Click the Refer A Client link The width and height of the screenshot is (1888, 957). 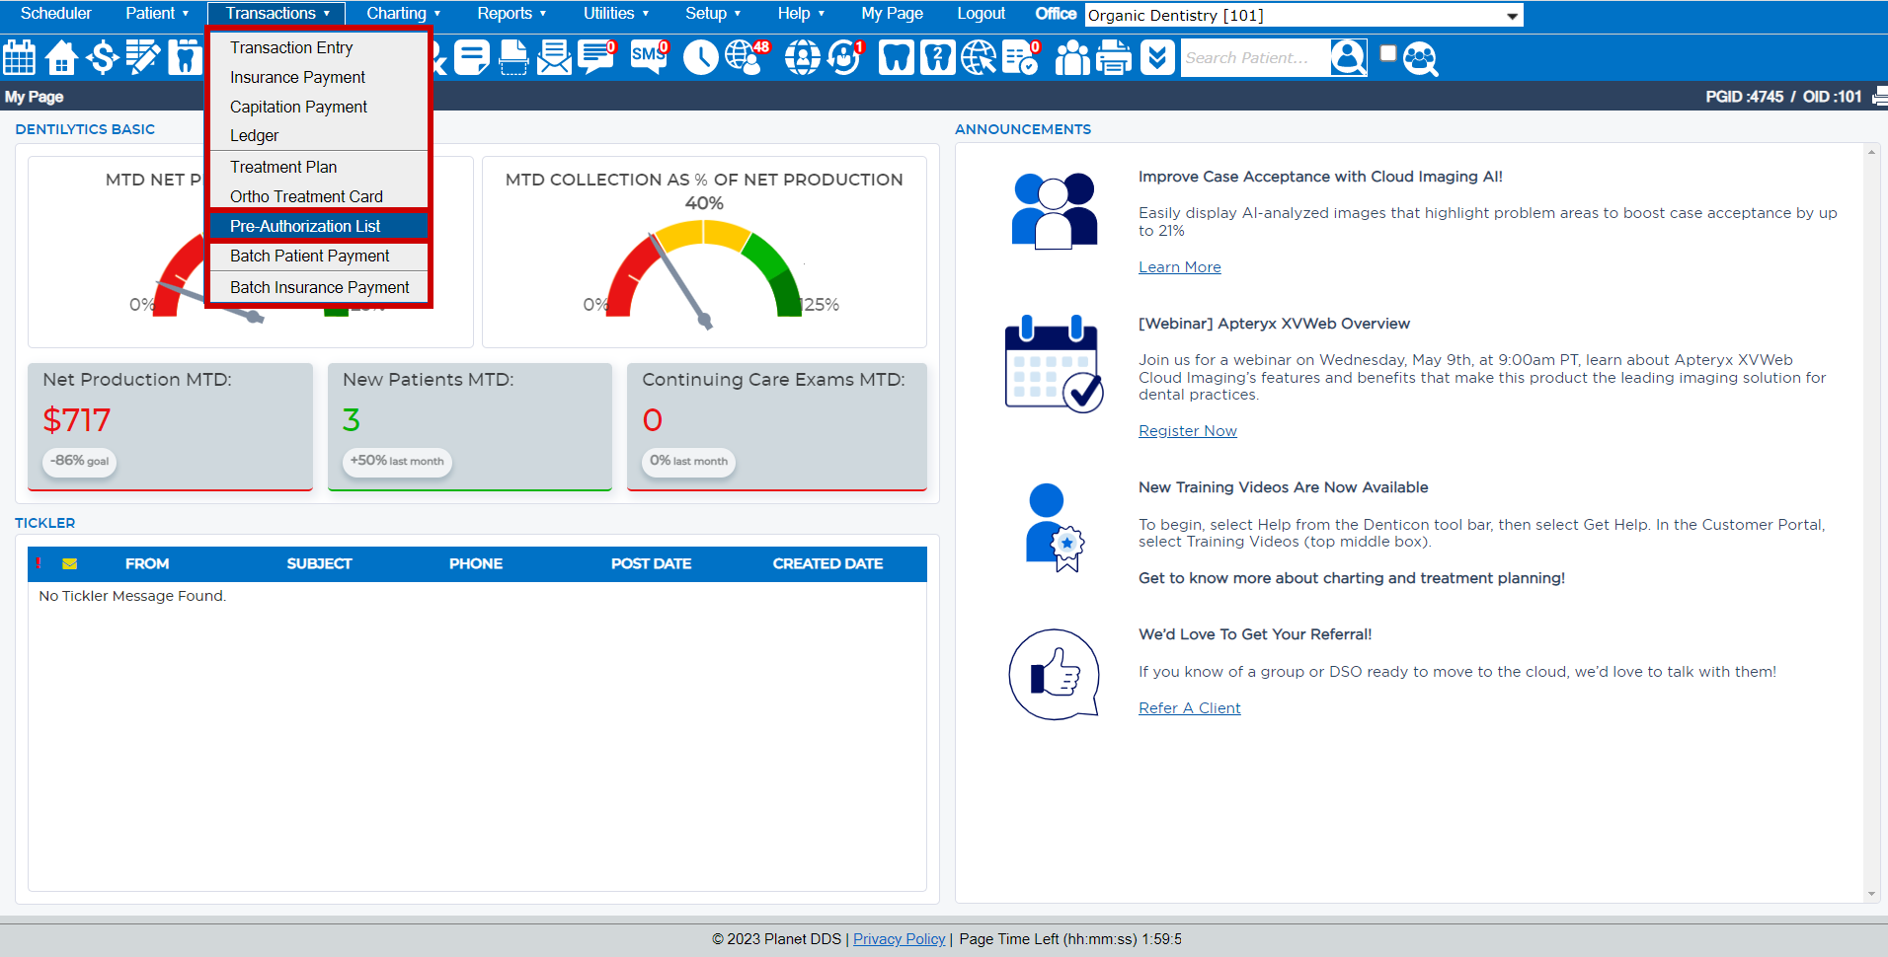click(x=1189, y=707)
